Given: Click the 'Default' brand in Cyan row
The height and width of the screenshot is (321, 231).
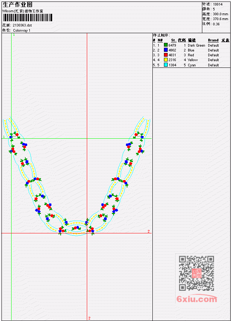Looking at the screenshot, I should [x=213, y=65].
